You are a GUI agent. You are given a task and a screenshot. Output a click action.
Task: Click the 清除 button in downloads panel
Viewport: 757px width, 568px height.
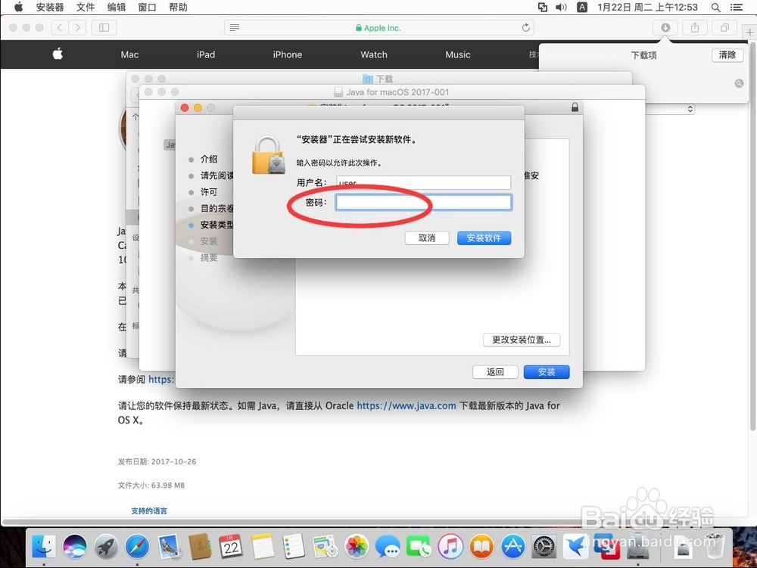click(726, 55)
